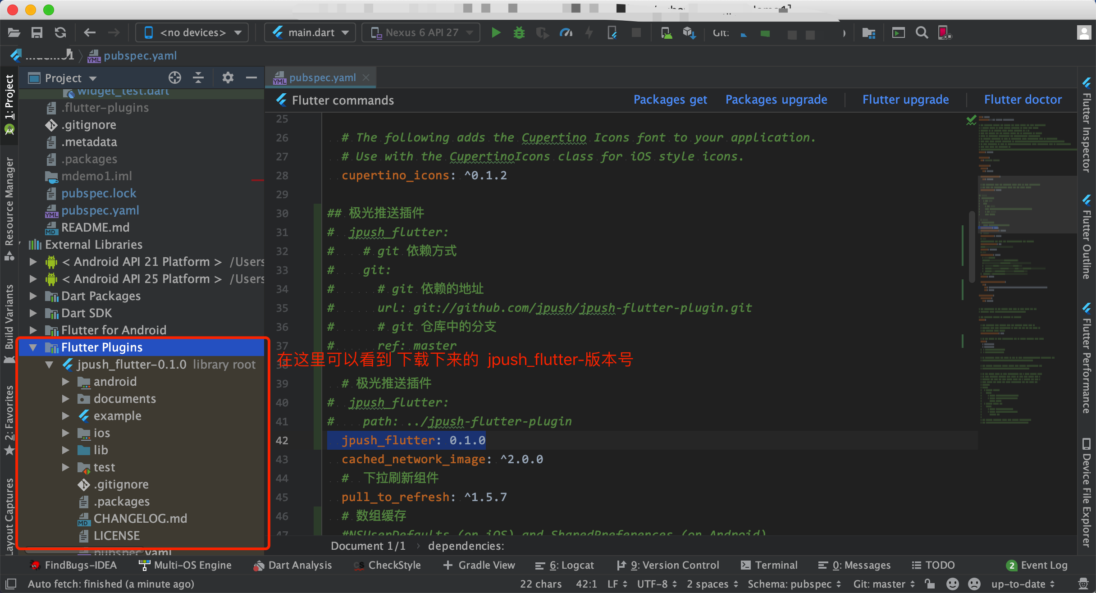The height and width of the screenshot is (593, 1096).
Task: Click the Packages get link
Action: (670, 100)
